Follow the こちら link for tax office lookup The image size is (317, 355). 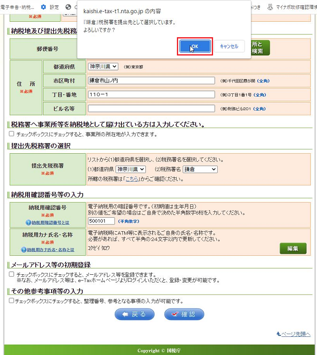tap(132, 179)
